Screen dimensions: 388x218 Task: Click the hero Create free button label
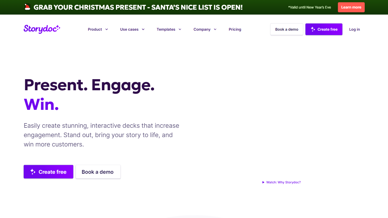(x=53, y=172)
